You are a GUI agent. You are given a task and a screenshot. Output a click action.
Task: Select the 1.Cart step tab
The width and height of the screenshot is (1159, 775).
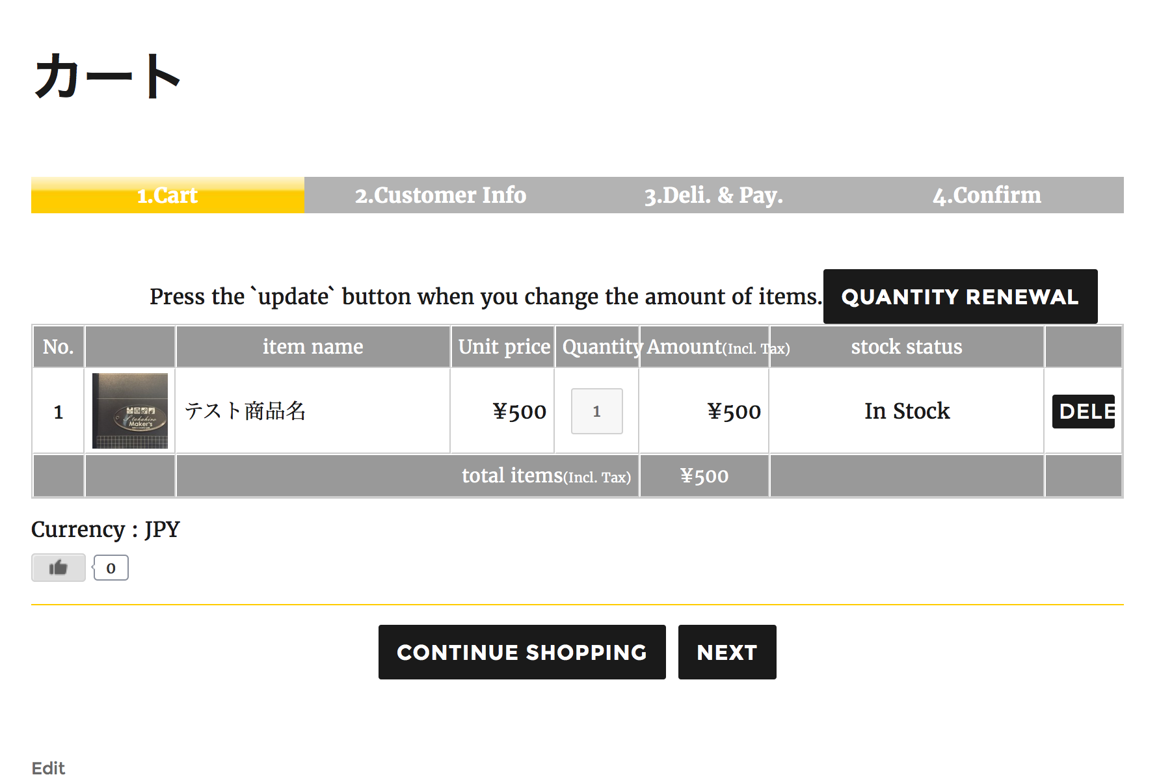[168, 195]
